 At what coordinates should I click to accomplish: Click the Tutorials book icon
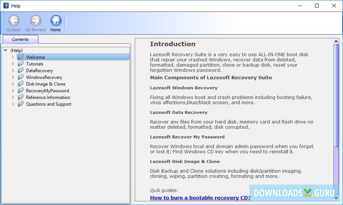[x=21, y=64]
